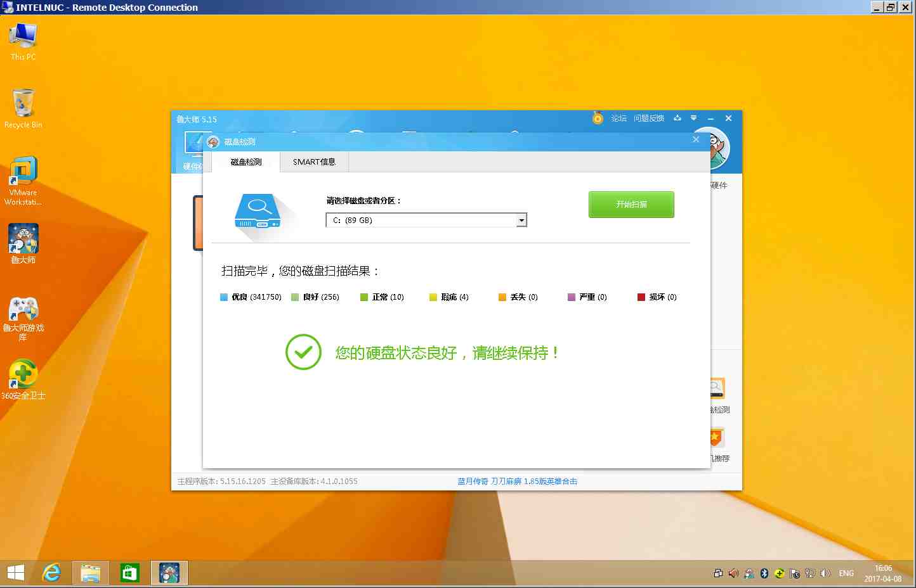
Task: Click the stacked windows tray icon
Action: 718,573
